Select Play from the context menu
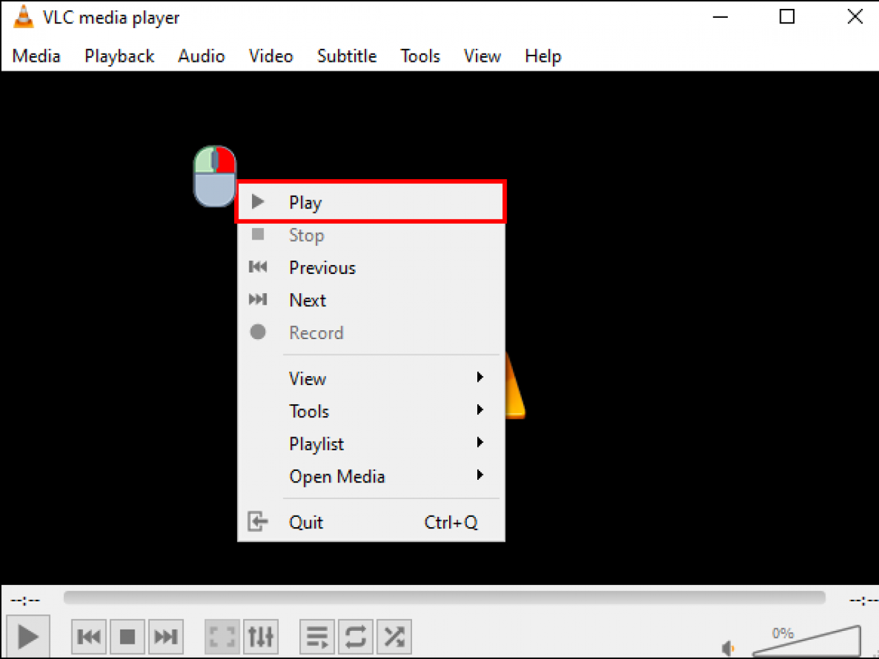 coord(305,202)
